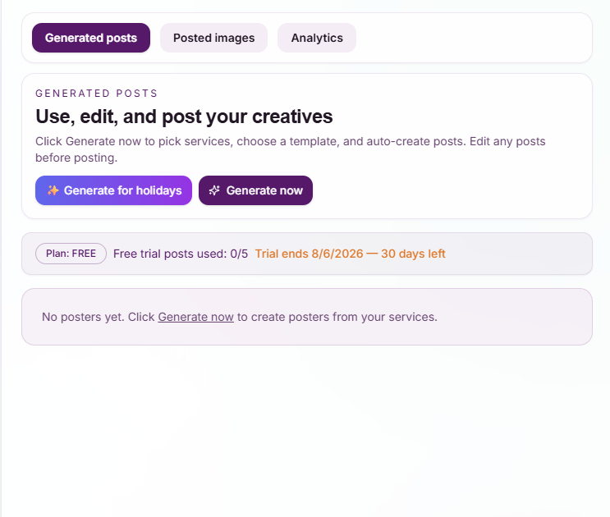Image resolution: width=610 pixels, height=517 pixels.
Task: Click the stars icon on Generate now button
Action: (x=214, y=190)
